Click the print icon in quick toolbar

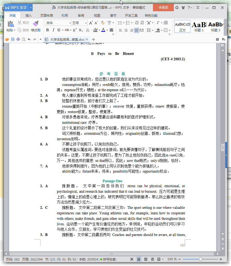(18, 39)
